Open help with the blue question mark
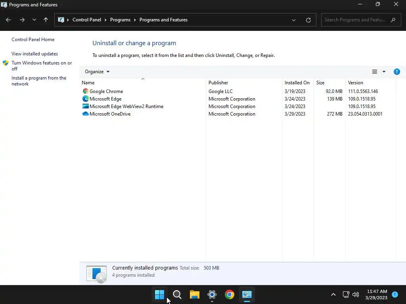Image resolution: width=406 pixels, height=304 pixels. pos(396,72)
